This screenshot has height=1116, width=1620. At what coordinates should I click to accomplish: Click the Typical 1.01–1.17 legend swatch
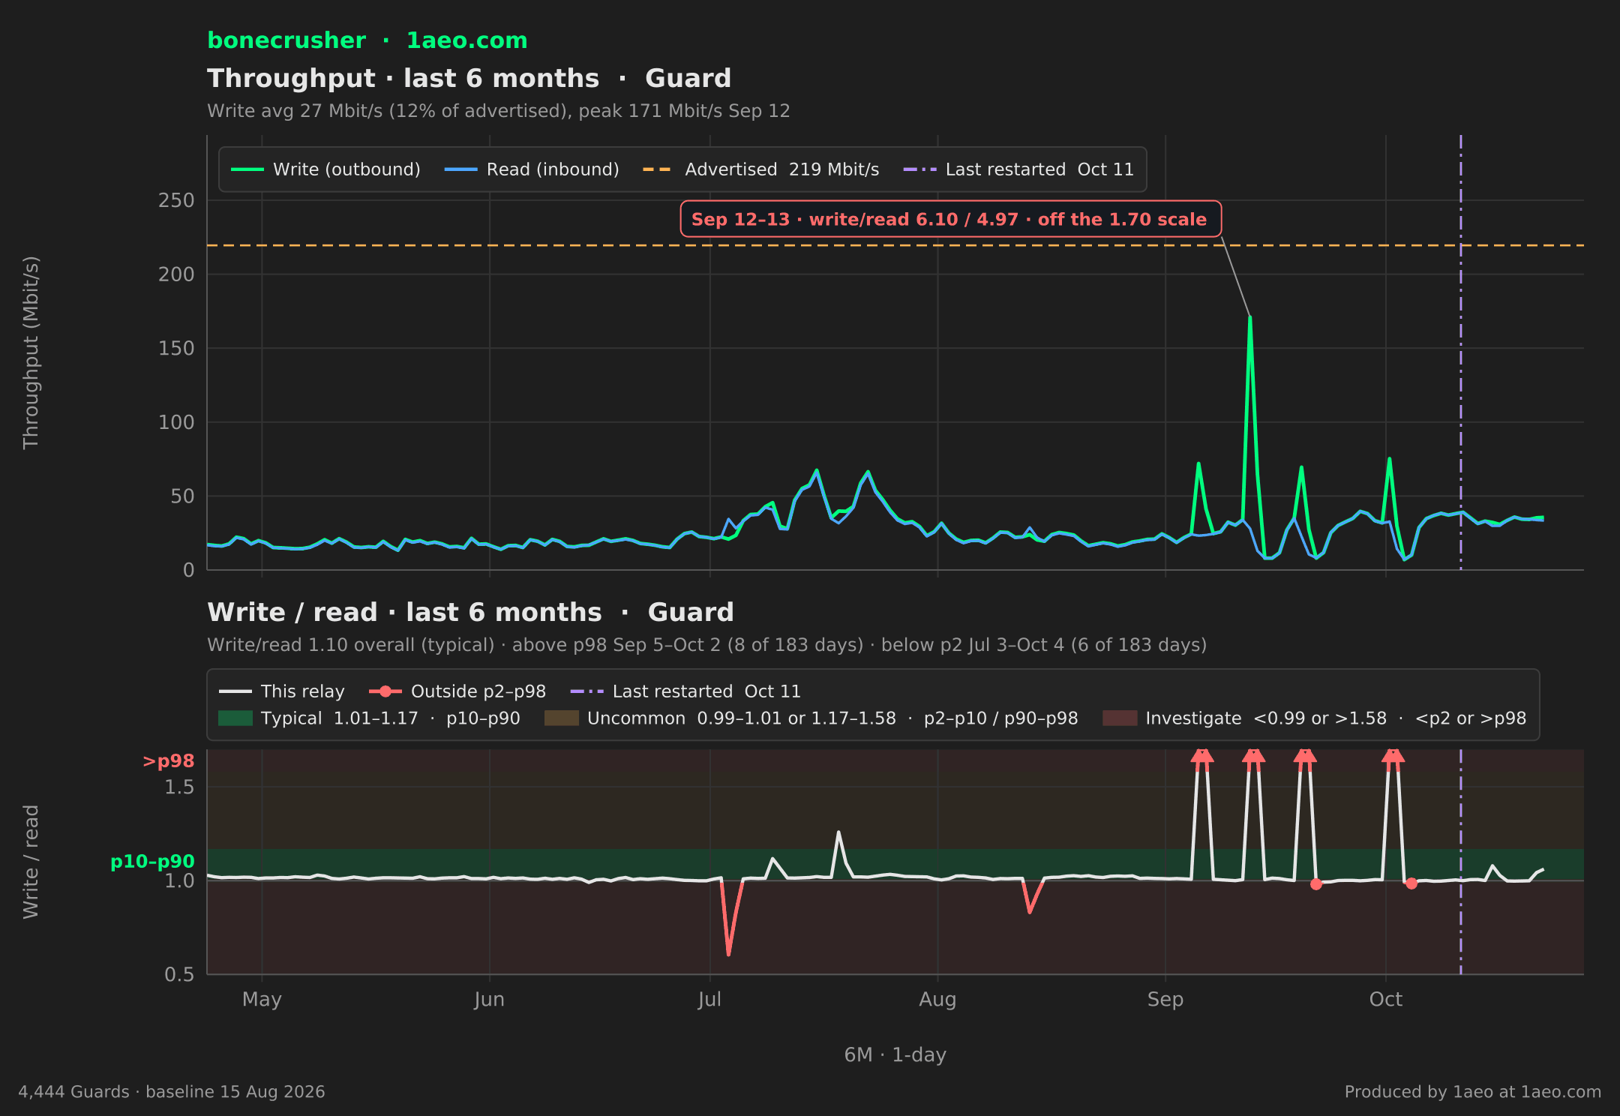pyautogui.click(x=235, y=718)
